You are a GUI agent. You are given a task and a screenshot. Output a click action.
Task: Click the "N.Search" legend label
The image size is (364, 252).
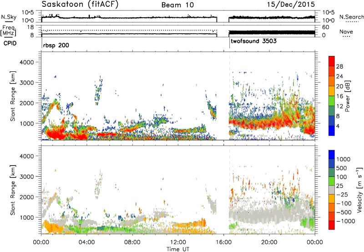coord(351,17)
